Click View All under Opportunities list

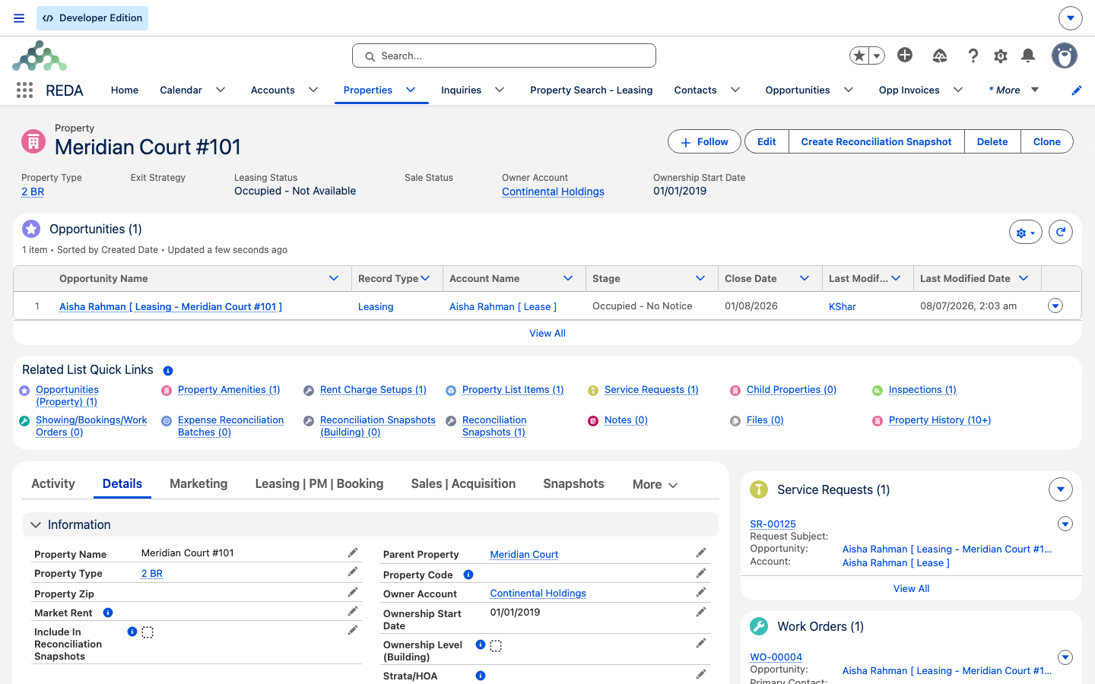pos(547,333)
